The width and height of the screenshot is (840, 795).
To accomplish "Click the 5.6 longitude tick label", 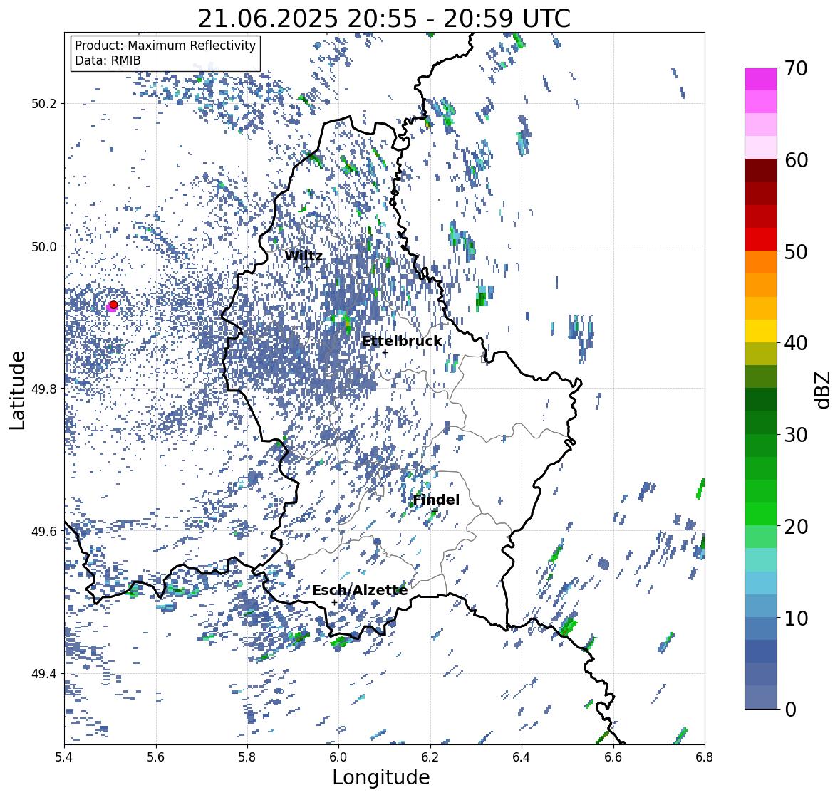I will [x=156, y=757].
